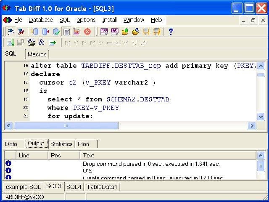Image resolution: width=269 pixels, height=202 pixels.
Task: Click the ampersand substitution variables icon
Action: [42, 42]
